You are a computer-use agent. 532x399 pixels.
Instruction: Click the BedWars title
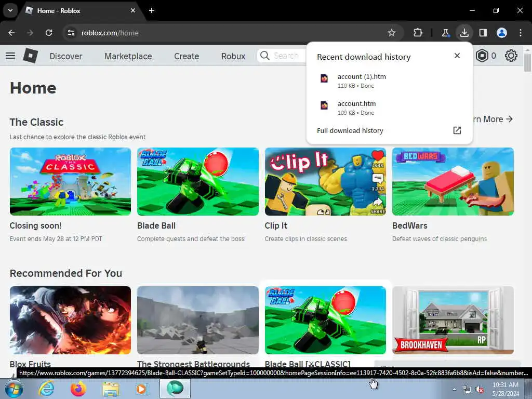click(410, 225)
